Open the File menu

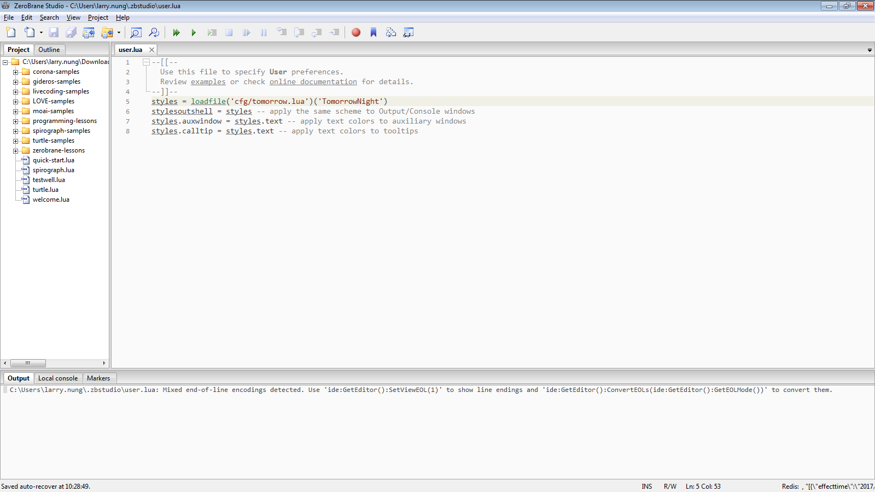click(x=9, y=17)
